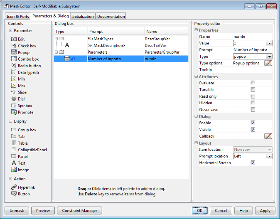Add an Image display control
The height and width of the screenshot is (219, 280).
click(20, 170)
